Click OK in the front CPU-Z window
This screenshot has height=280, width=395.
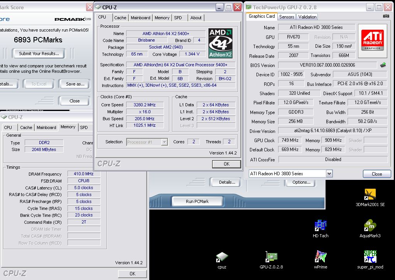coord(226,164)
